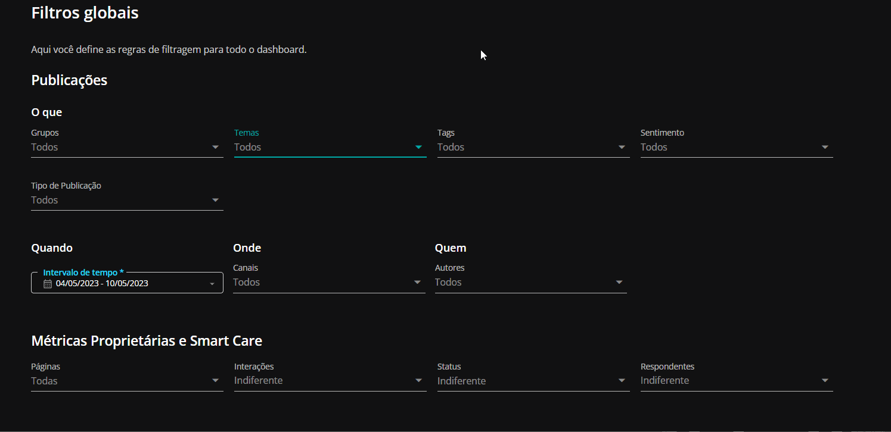Click the calendar icon in Intervalo de tempo
Screen dimensions: 891x432
(48, 284)
